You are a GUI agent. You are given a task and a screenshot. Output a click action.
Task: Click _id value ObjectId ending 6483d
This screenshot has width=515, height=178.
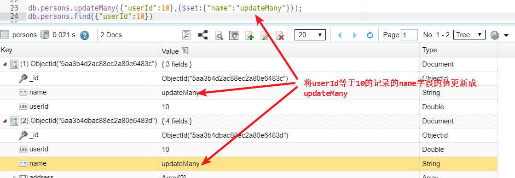[225, 135]
